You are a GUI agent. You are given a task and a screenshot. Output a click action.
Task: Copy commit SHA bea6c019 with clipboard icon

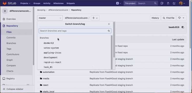pyautogui.click(x=183, y=27)
